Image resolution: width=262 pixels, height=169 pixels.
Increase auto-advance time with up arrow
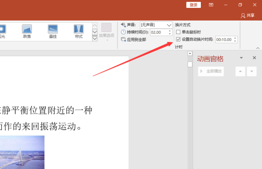click(235, 38)
